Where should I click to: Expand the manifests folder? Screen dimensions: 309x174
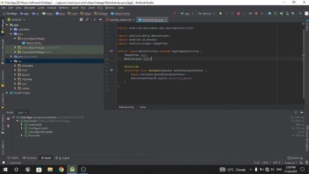[11, 29]
